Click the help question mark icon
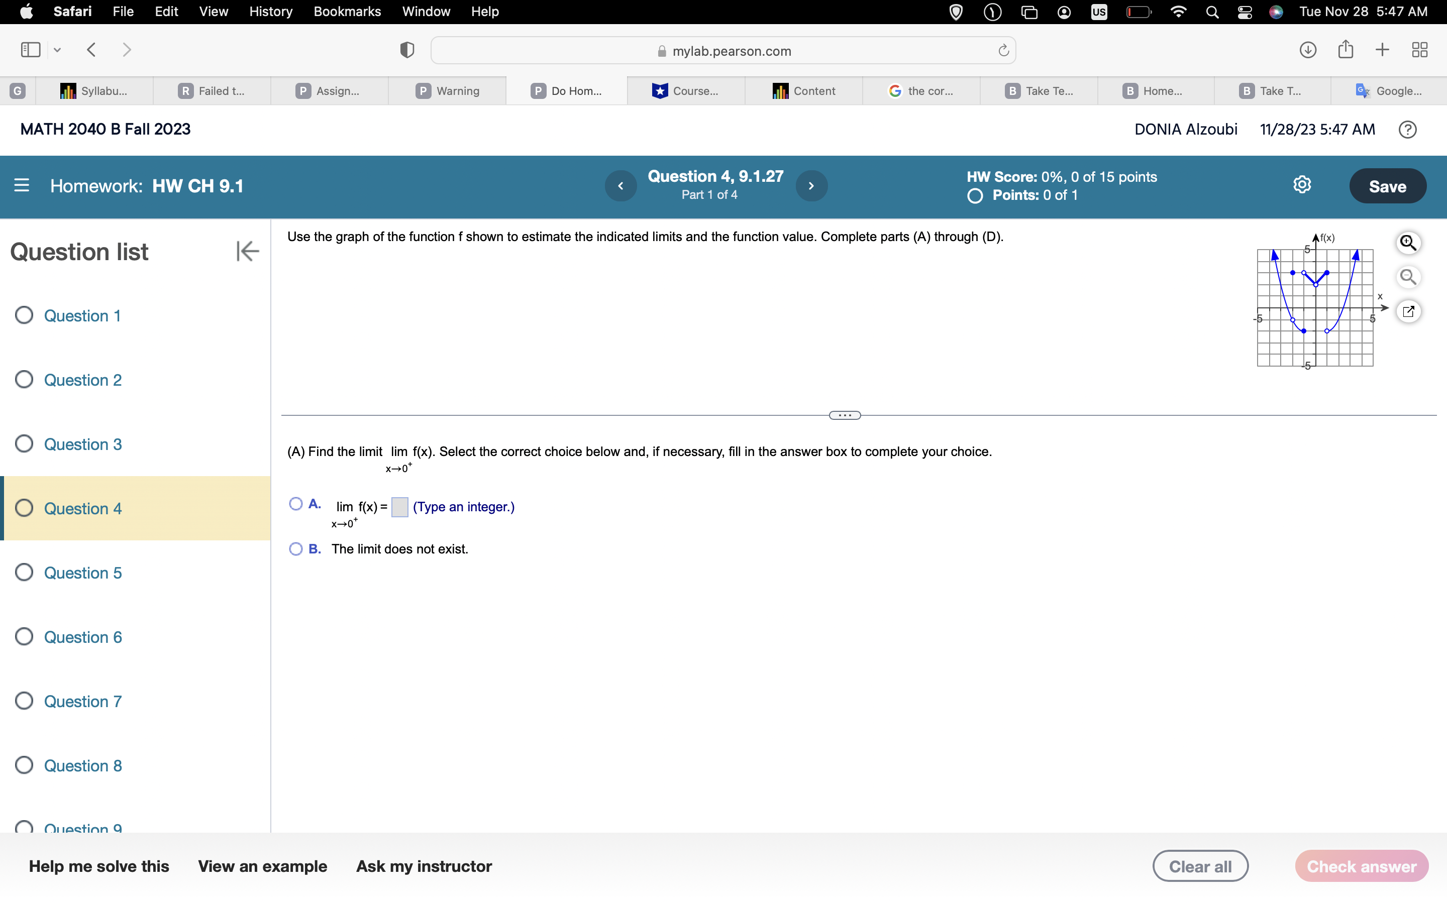 [1407, 129]
